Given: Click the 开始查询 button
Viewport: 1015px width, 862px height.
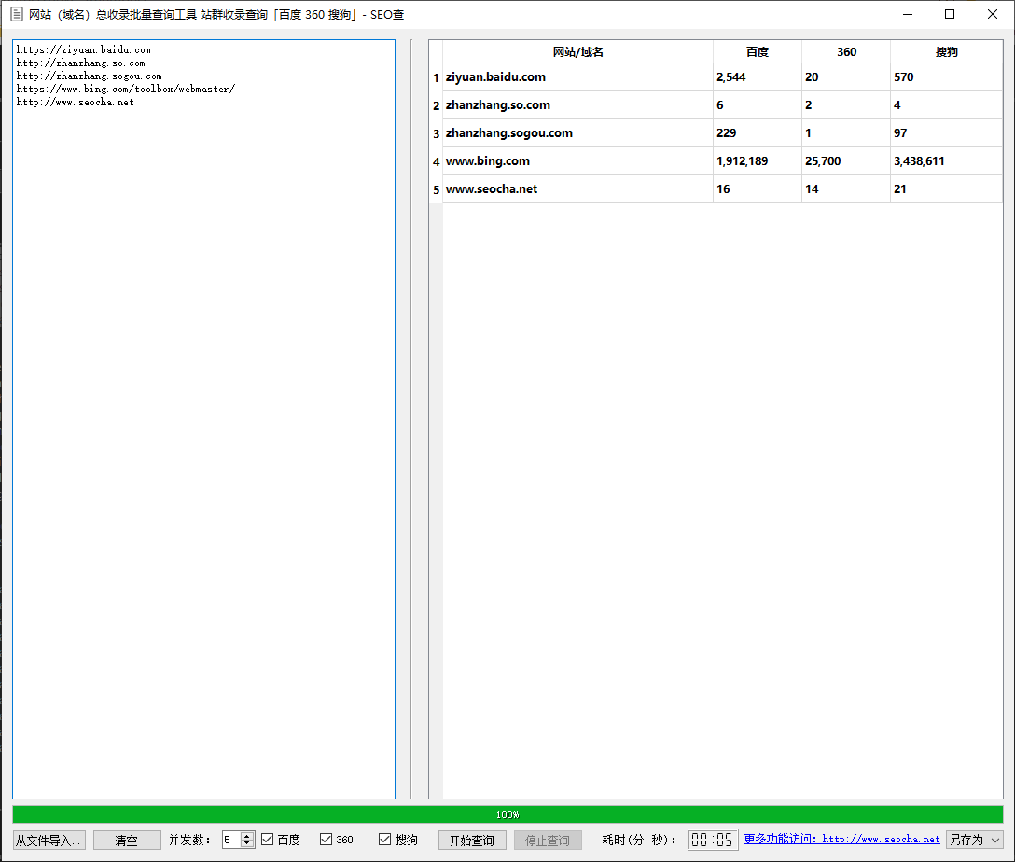Looking at the screenshot, I should point(472,840).
